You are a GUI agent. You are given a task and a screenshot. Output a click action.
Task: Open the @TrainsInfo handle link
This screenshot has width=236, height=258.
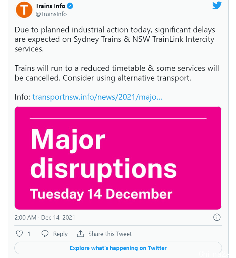coord(51,14)
